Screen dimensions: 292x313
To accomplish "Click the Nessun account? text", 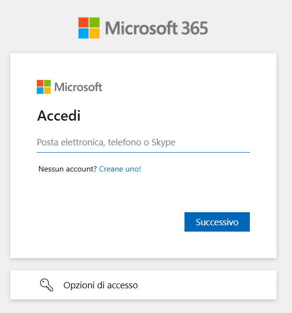I will click(67, 169).
